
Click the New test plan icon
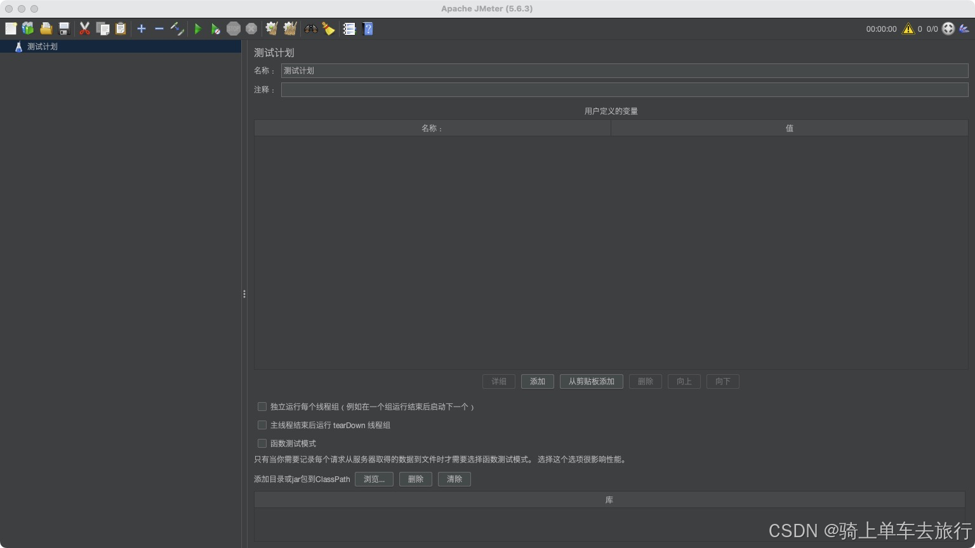[11, 29]
